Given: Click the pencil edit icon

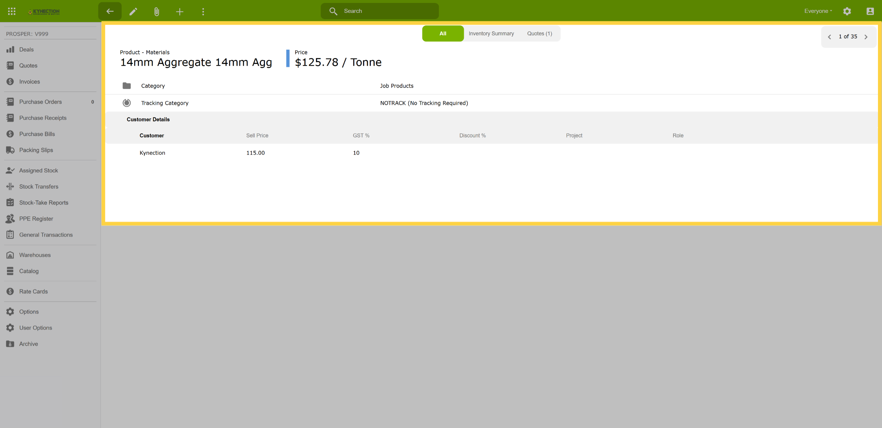Looking at the screenshot, I should tap(133, 11).
